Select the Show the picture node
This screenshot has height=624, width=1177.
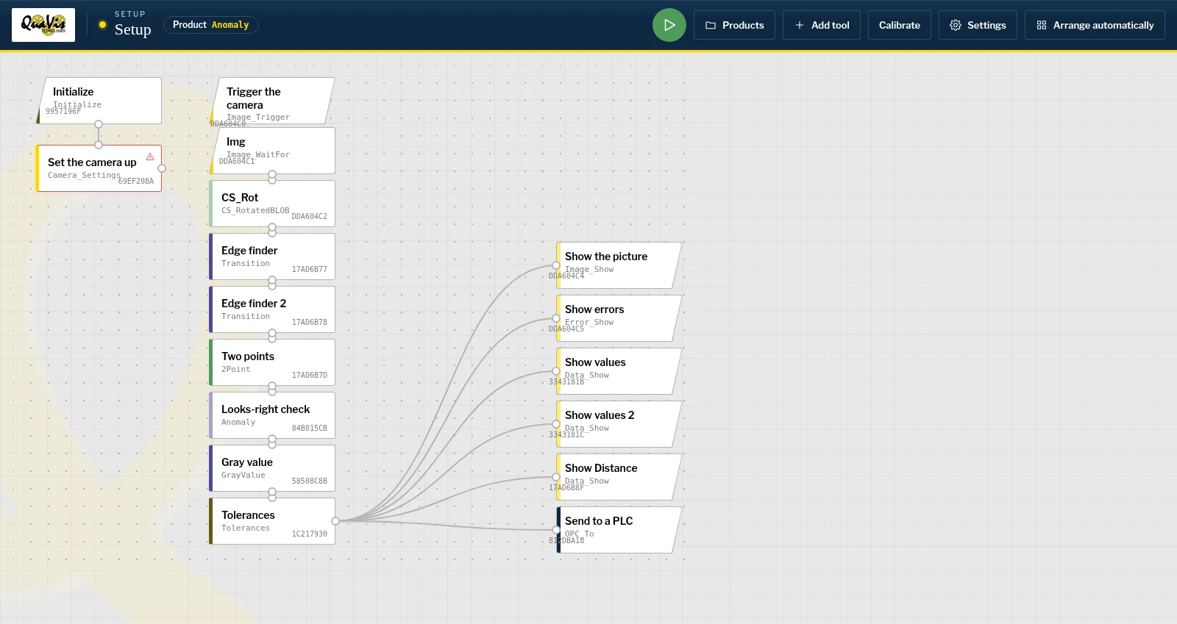[x=619, y=265]
